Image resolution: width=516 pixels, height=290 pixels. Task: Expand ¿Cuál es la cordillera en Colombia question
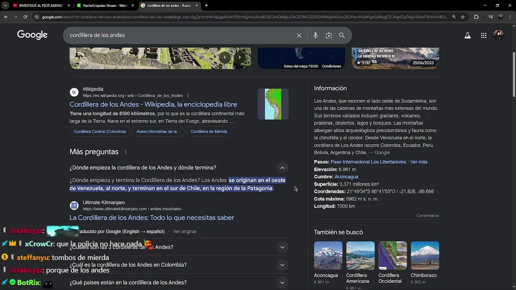(x=282, y=265)
